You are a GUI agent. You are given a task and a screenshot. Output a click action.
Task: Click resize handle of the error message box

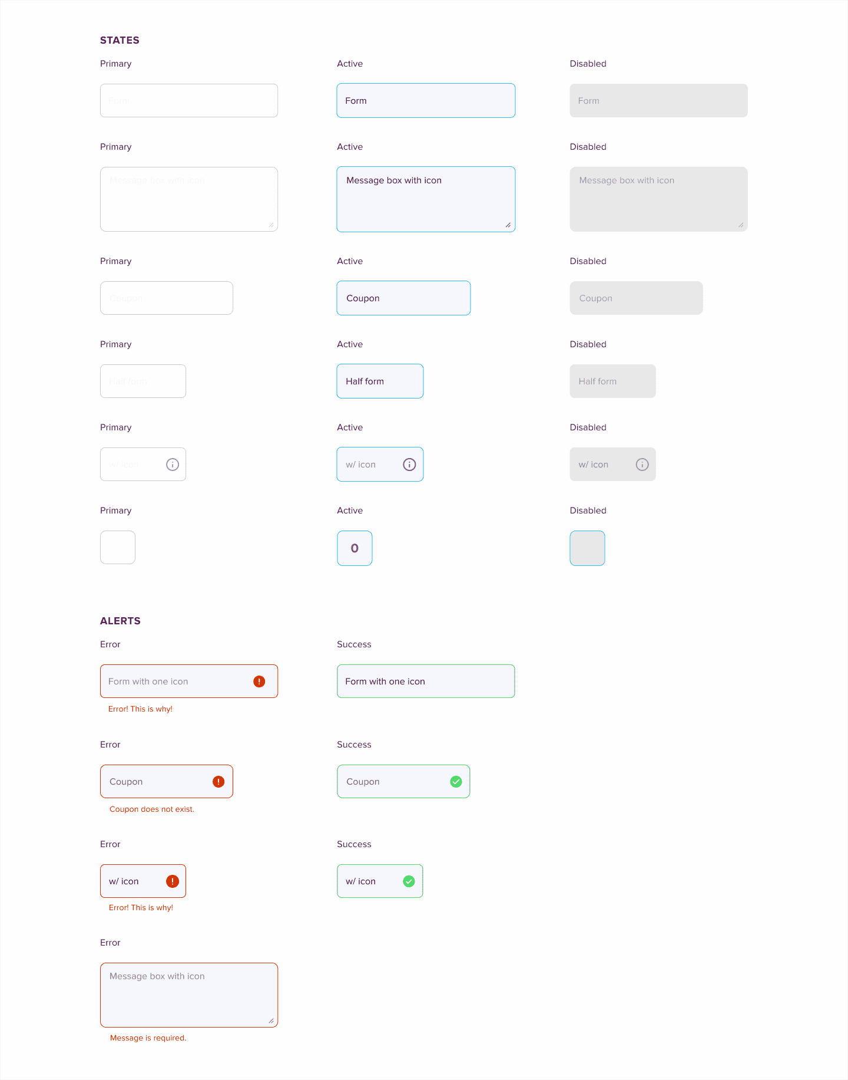[271, 1020]
